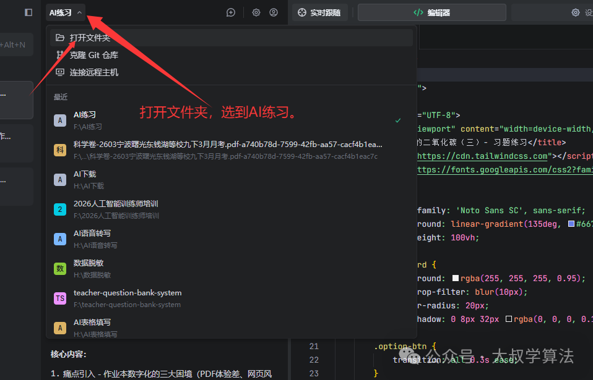Click the blue A avatar of AI语音转写
This screenshot has height=380, width=593.
tap(60, 239)
